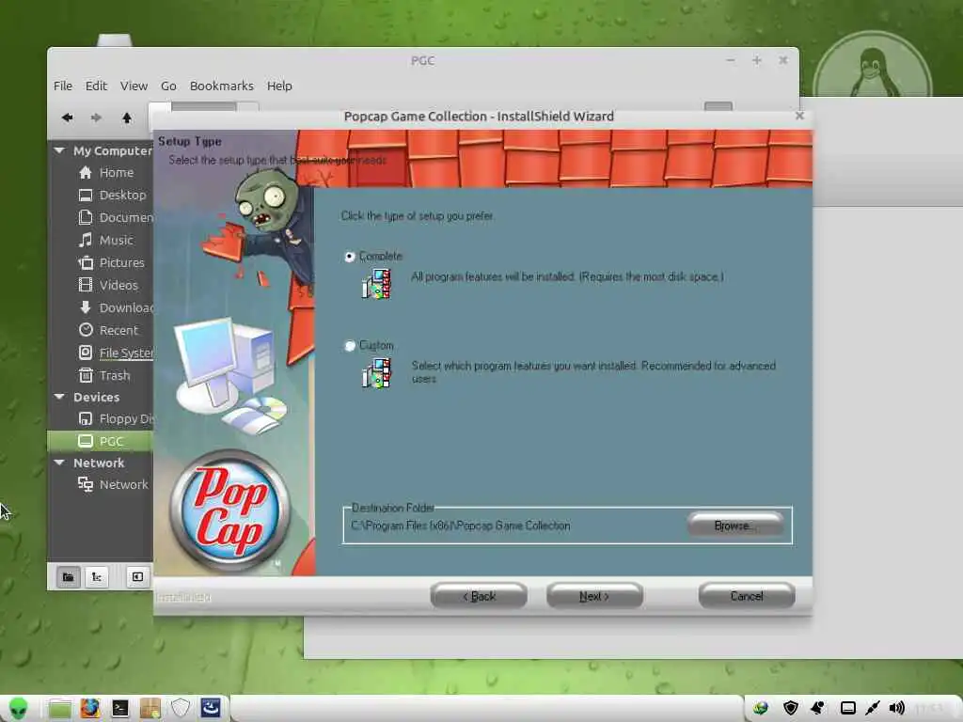
Task: Open the alien start menu
Action: pos(19,709)
